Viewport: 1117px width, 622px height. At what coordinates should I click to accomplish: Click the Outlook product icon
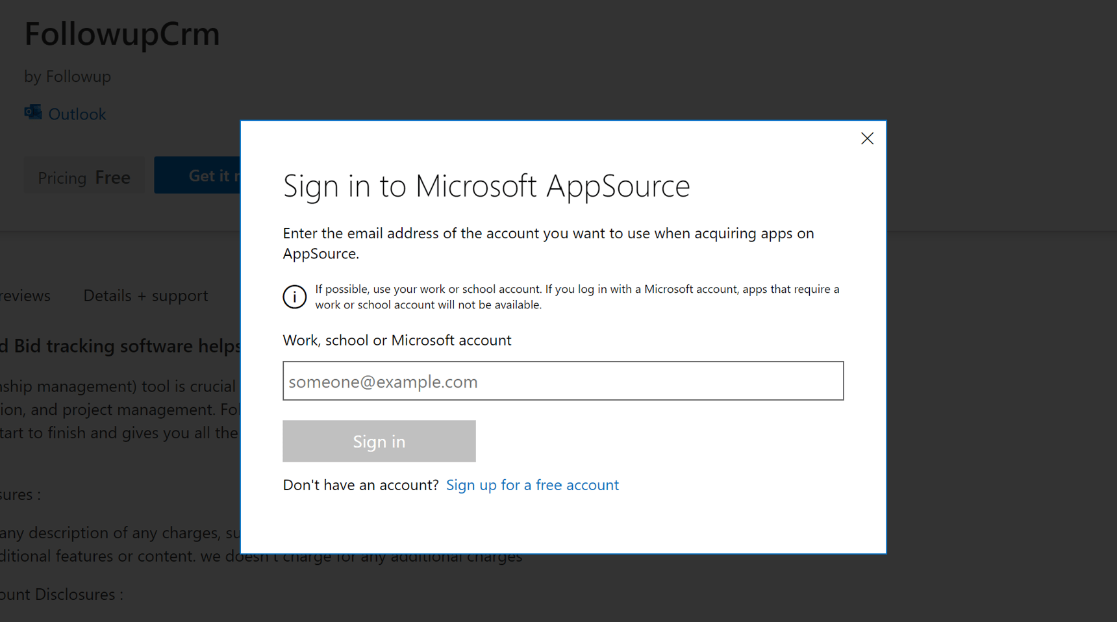click(33, 112)
